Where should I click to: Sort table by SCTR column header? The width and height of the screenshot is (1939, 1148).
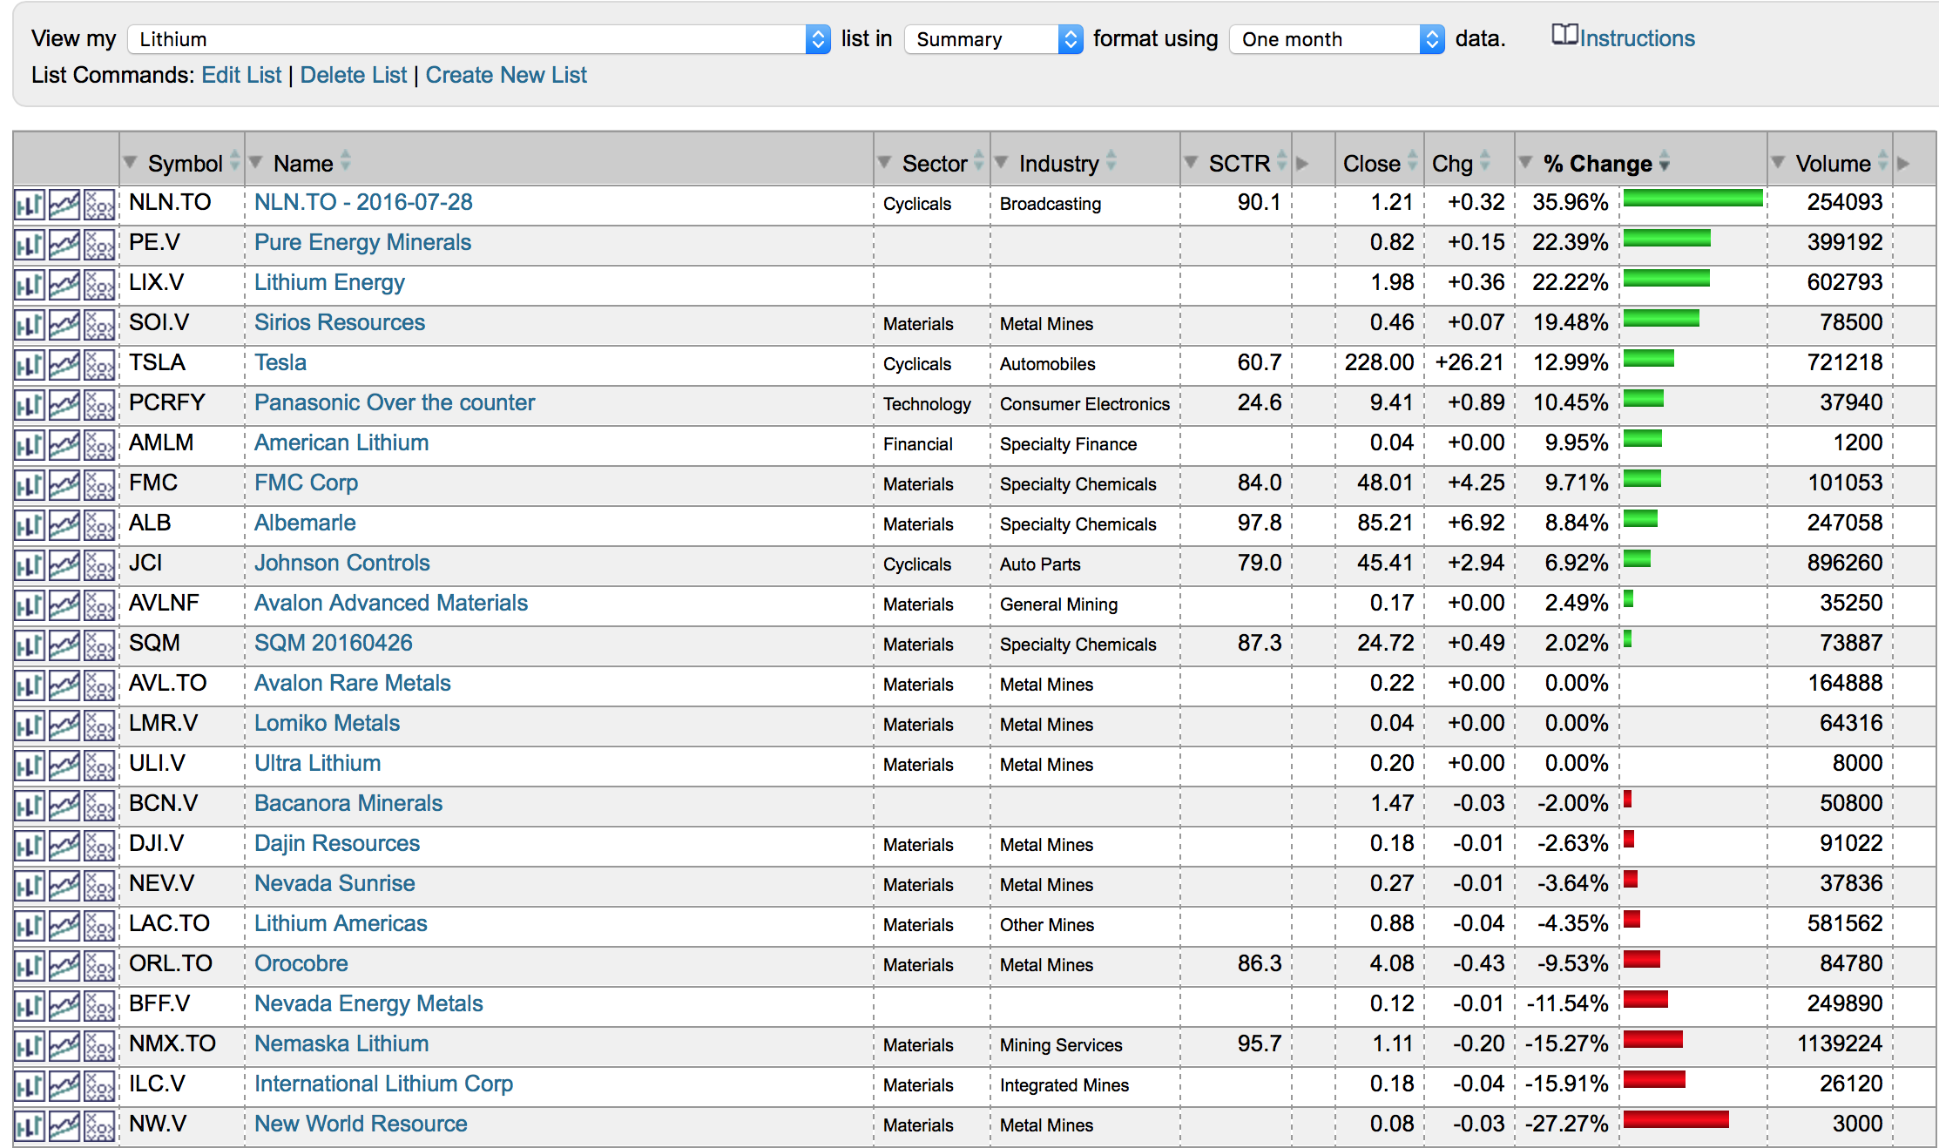tap(1240, 163)
